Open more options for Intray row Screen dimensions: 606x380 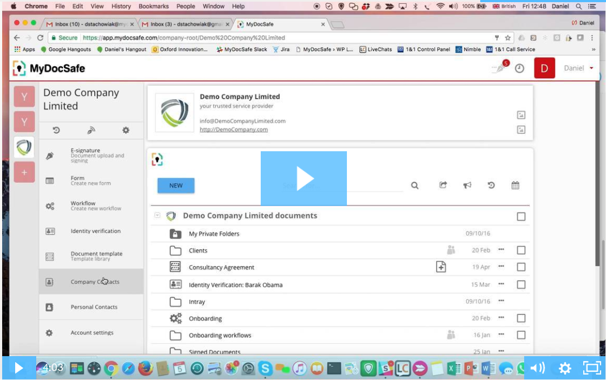pos(501,300)
